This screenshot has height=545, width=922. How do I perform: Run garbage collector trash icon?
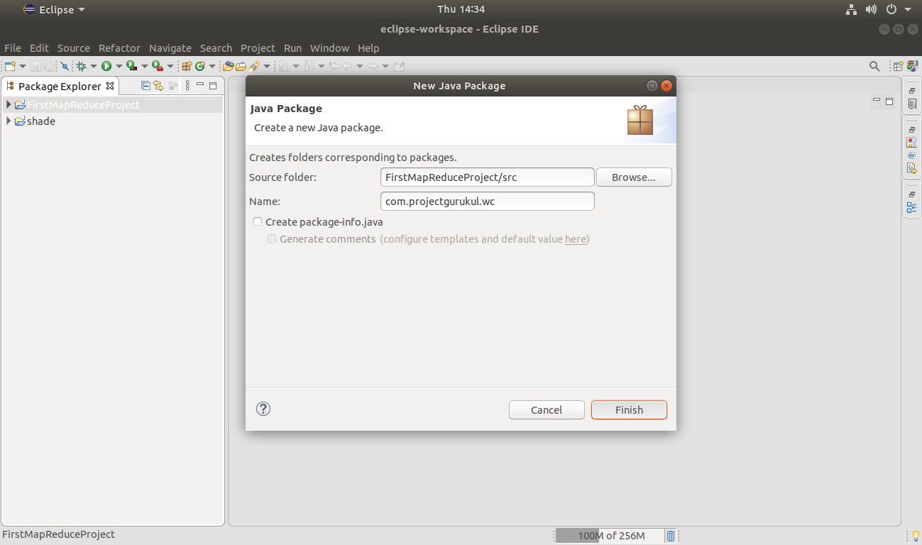[671, 536]
